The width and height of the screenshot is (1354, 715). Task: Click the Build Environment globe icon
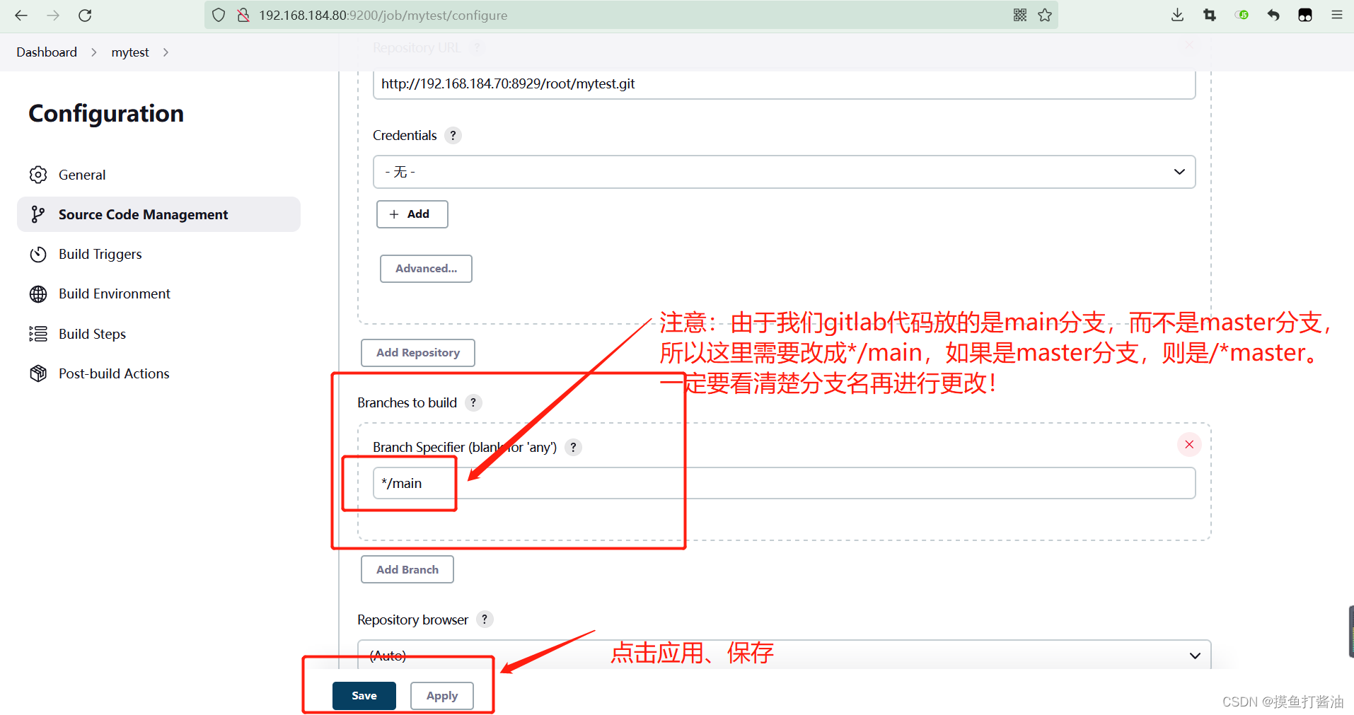tap(38, 293)
